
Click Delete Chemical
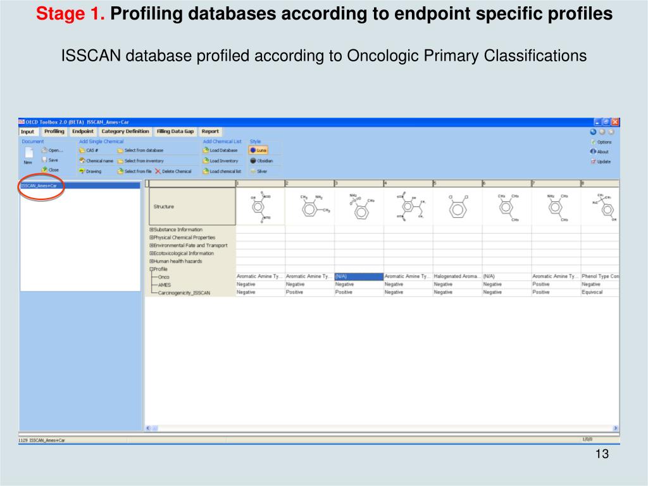coord(173,171)
